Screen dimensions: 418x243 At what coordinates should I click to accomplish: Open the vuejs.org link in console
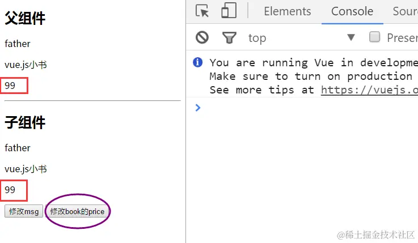pyautogui.click(x=369, y=89)
